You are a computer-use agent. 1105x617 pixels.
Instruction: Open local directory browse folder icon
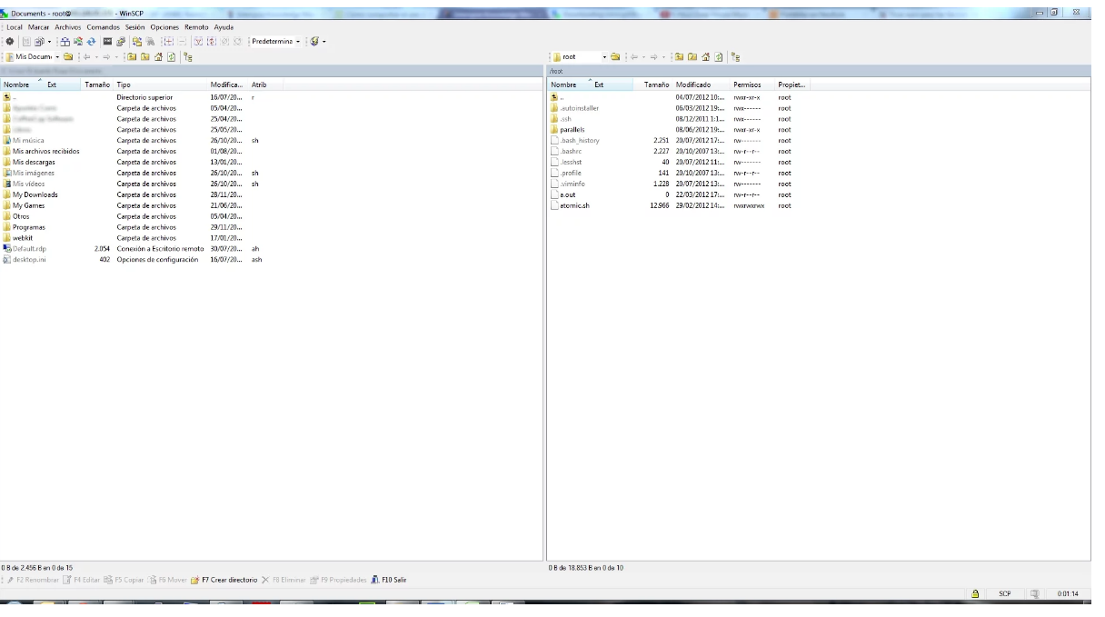pyautogui.click(x=68, y=57)
